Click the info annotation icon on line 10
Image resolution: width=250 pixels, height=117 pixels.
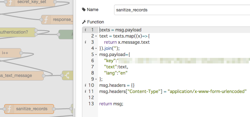[85, 85]
